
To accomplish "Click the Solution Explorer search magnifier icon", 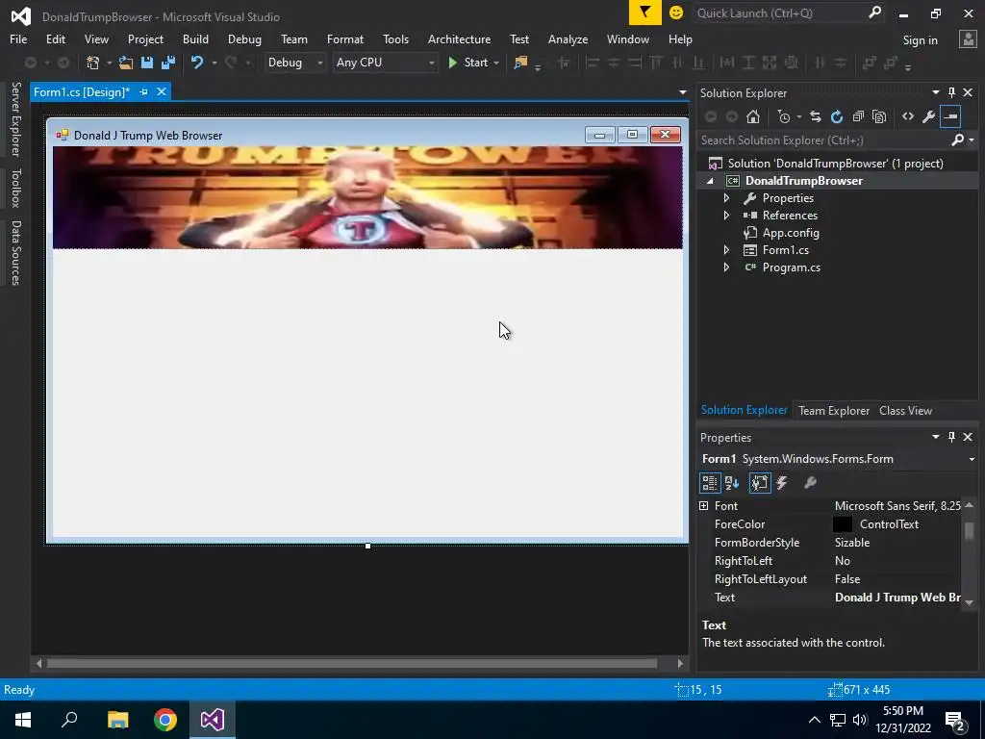I will 957,140.
